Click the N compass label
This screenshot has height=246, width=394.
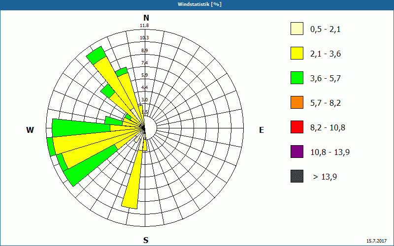[x=146, y=18]
